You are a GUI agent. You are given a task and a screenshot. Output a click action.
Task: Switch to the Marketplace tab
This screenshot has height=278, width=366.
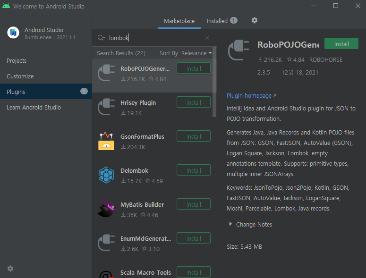(x=179, y=21)
